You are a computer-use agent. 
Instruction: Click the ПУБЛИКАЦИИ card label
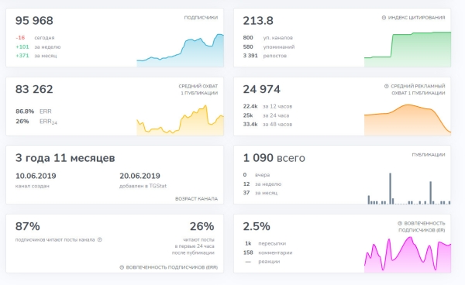429,155
